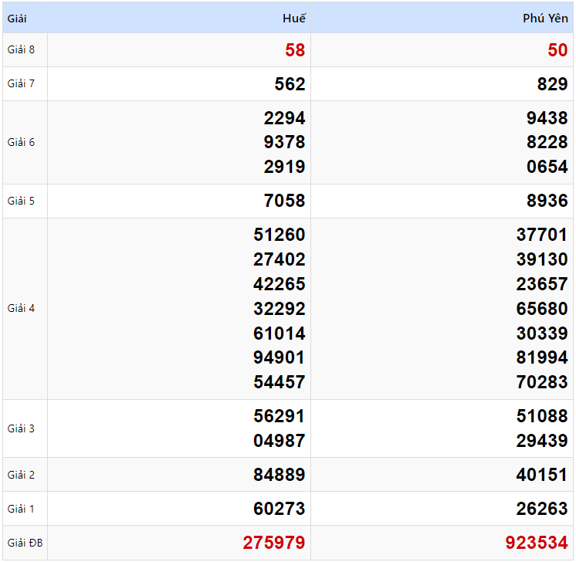Click Huế Giải 7 number 562

point(290,84)
